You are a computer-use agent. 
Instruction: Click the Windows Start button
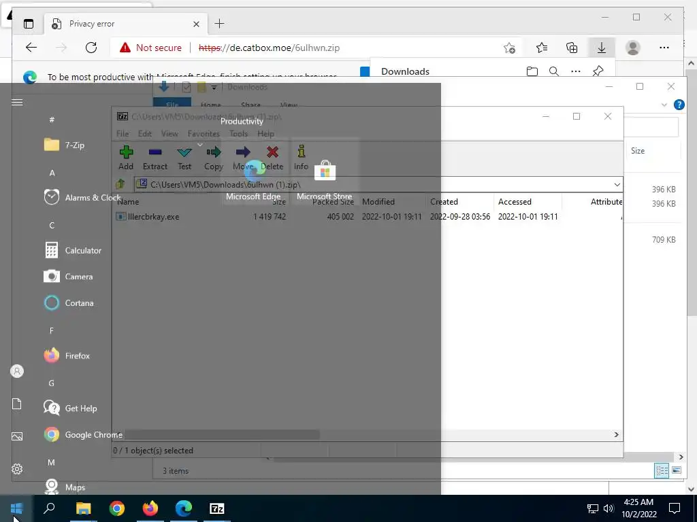(16, 508)
